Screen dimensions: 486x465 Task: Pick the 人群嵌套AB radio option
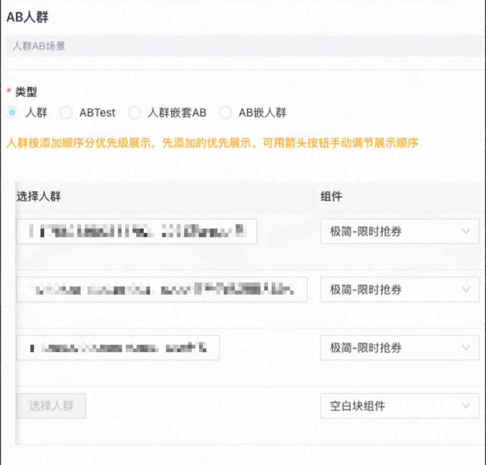pos(135,113)
